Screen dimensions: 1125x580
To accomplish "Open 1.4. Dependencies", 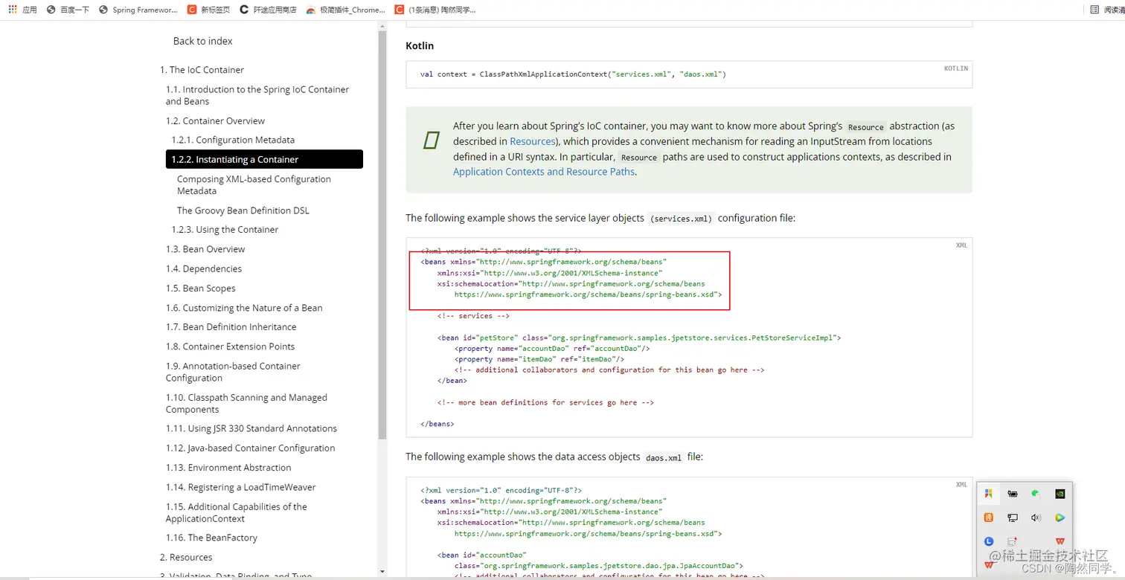I will click(203, 268).
